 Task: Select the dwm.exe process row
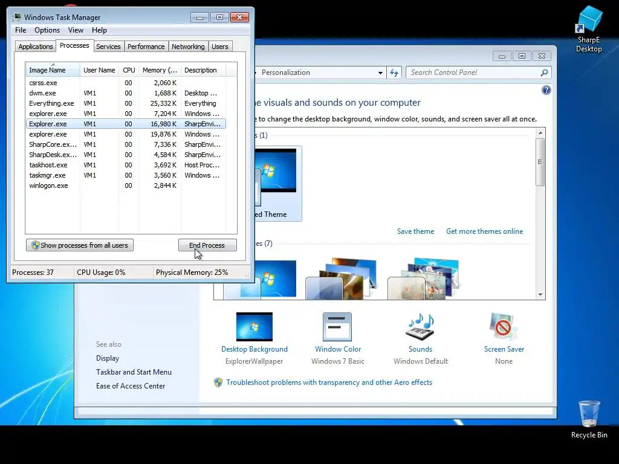pos(126,93)
